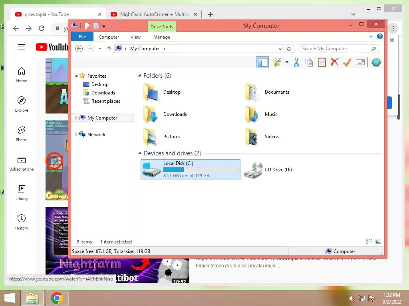Click the Drive Tools contextual tab header
The width and height of the screenshot is (409, 306).
coord(162,27)
